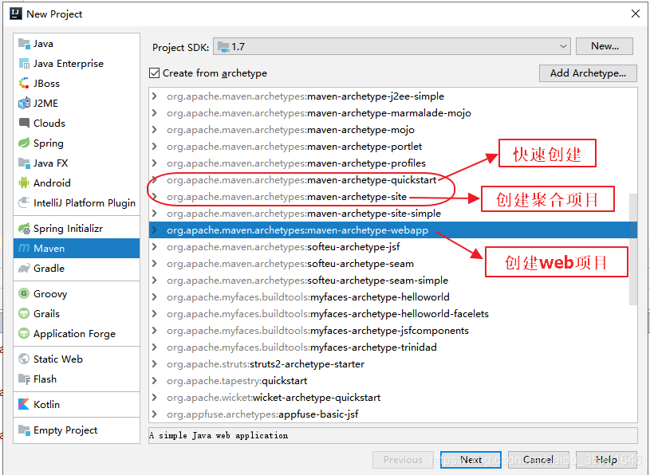Image resolution: width=650 pixels, height=475 pixels.
Task: Click the Static Web globe icon
Action: [24, 359]
